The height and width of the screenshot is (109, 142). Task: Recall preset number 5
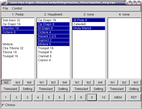pos(49,97)
